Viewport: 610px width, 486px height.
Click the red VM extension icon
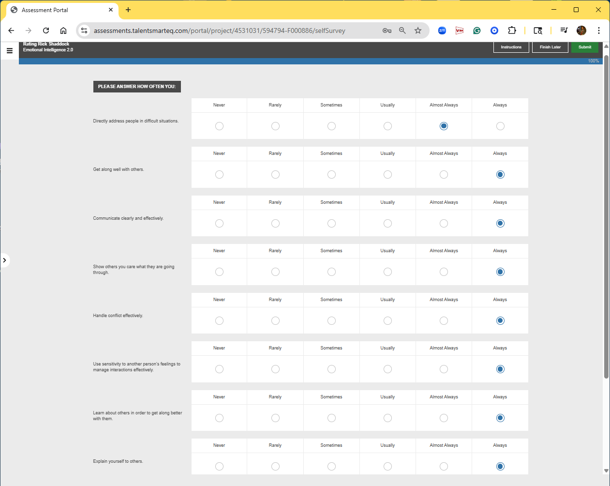point(460,30)
